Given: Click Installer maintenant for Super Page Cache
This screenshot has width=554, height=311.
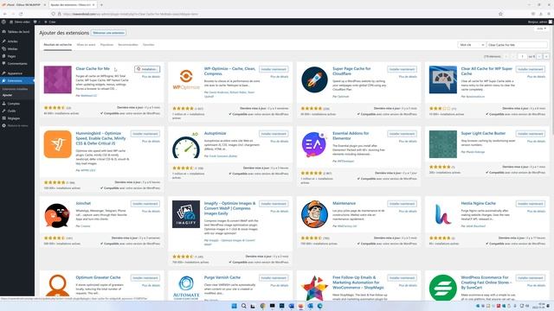Looking at the screenshot, I should [x=402, y=69].
